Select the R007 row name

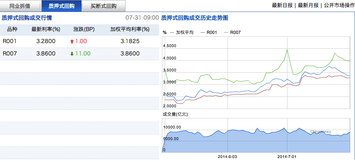[x=10, y=53]
